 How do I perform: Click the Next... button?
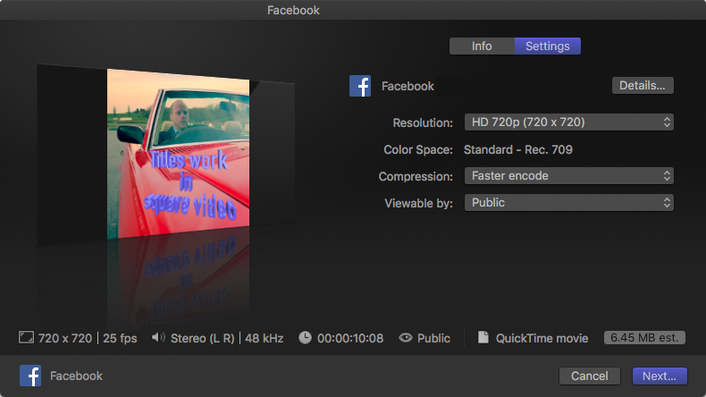pyautogui.click(x=660, y=376)
